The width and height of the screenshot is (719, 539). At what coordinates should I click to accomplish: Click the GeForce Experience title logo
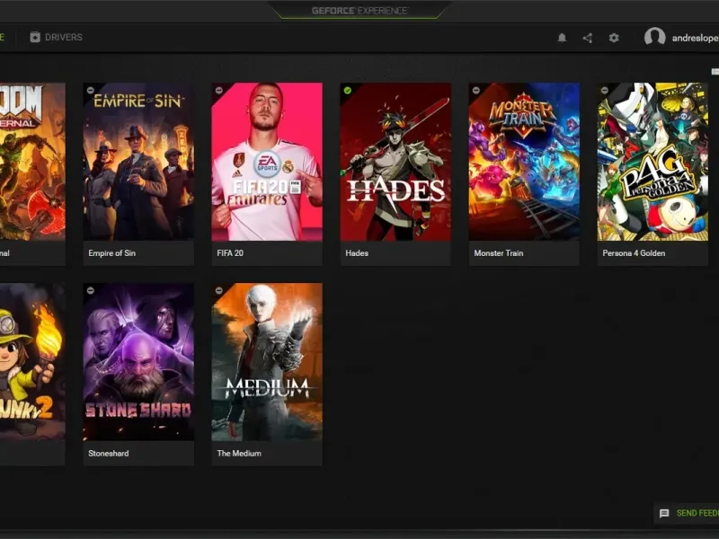pyautogui.click(x=359, y=11)
